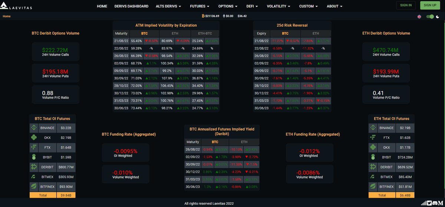Click the $9.84B total in BTC OI Futures
445x207 pixels.
pos(66,195)
